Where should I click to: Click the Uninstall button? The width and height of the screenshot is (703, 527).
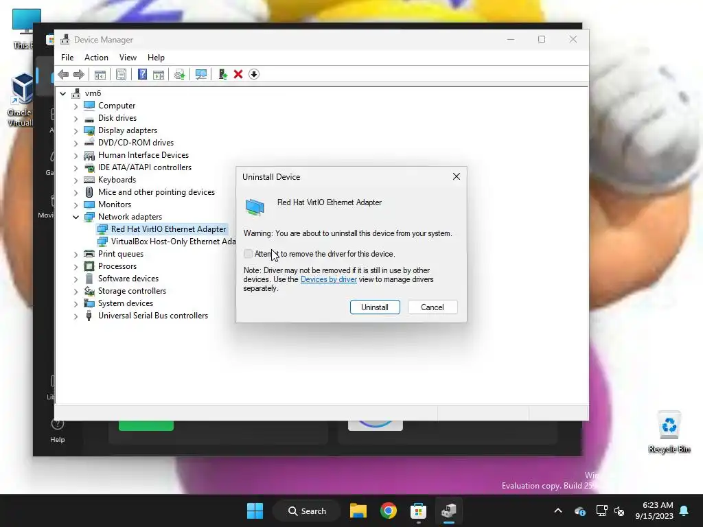[375, 307]
